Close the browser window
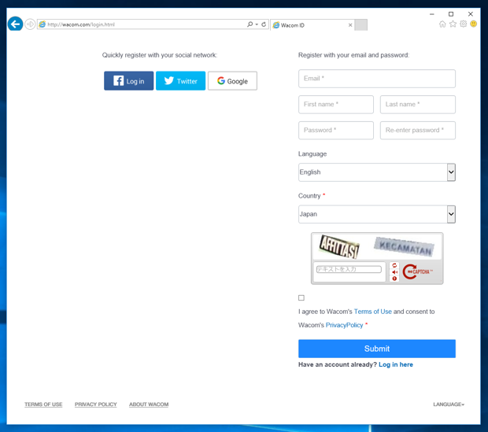 click(471, 14)
